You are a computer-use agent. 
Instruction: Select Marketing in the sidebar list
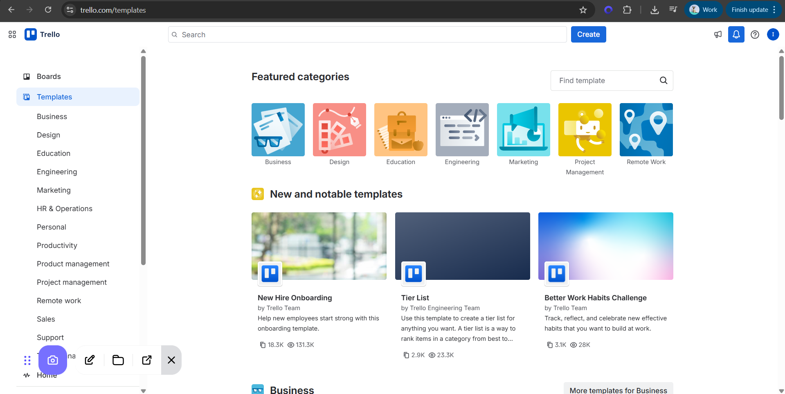54,190
